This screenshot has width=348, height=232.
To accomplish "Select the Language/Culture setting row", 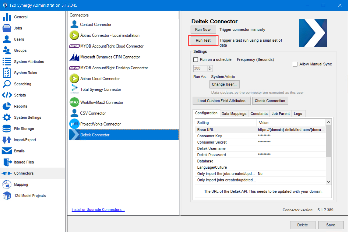I will [x=260, y=168].
